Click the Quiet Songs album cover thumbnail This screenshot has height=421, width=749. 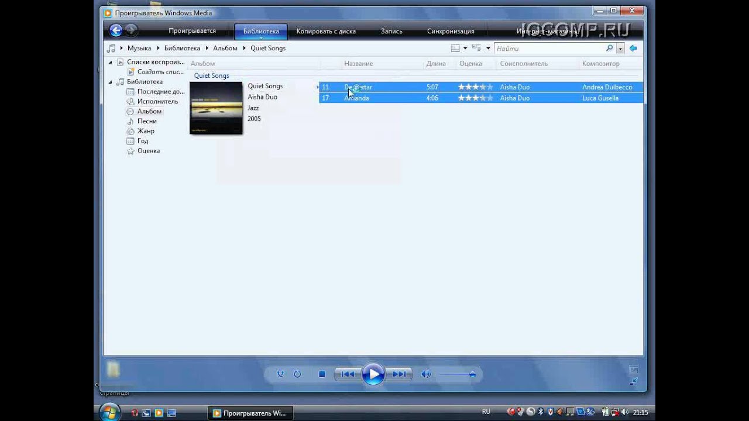pos(216,108)
